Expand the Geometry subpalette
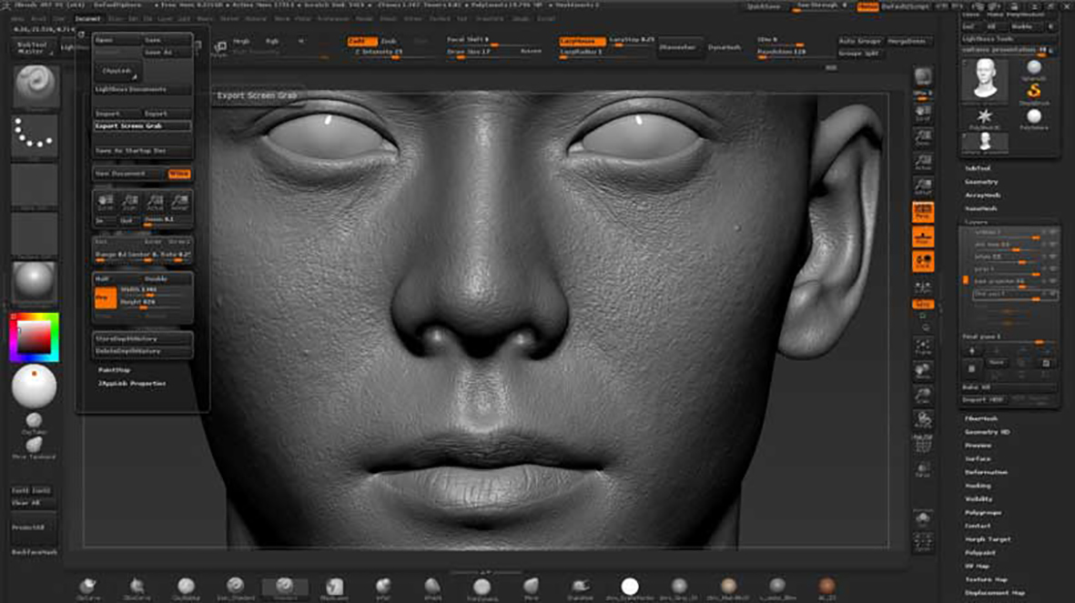 981,182
